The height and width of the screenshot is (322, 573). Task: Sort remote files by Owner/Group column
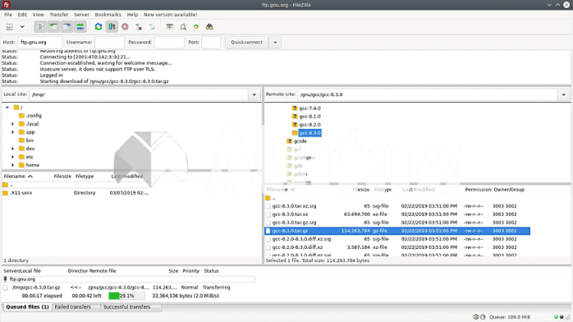(x=509, y=190)
